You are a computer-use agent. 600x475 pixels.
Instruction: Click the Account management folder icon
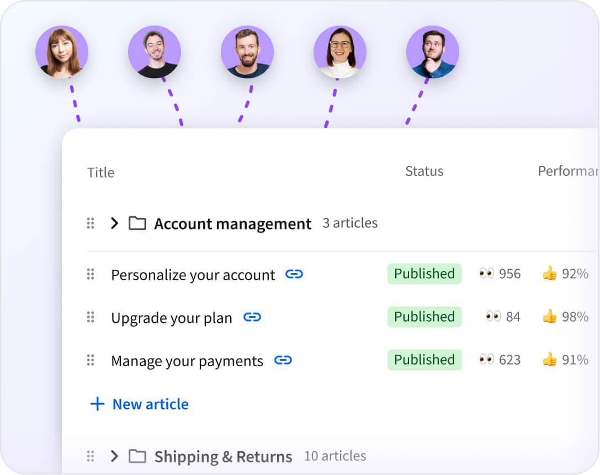[136, 223]
